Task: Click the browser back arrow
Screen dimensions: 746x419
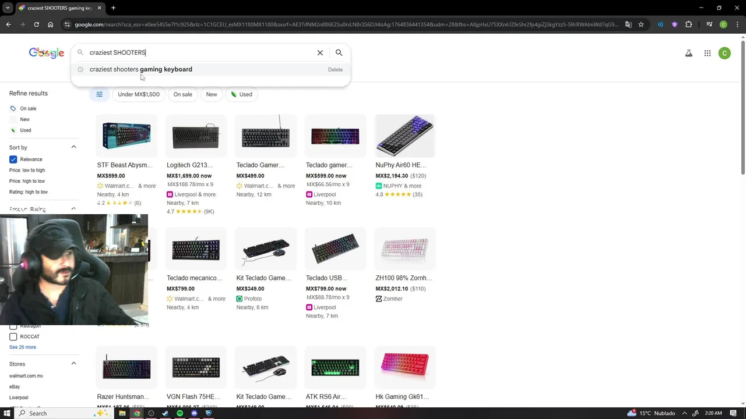Action: 8,24
